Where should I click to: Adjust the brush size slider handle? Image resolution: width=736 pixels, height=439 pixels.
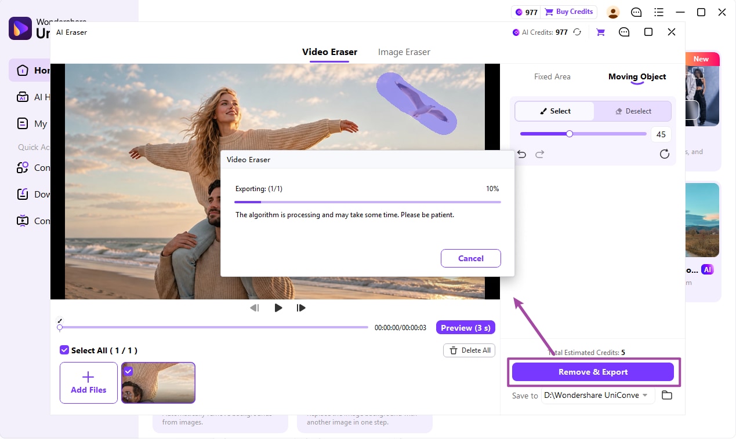pyautogui.click(x=570, y=134)
